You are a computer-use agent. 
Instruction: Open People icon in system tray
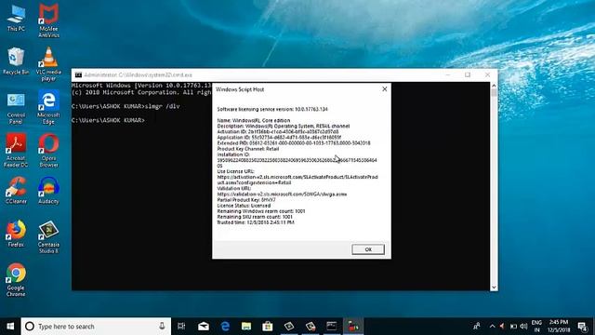pyautogui.click(x=477, y=326)
